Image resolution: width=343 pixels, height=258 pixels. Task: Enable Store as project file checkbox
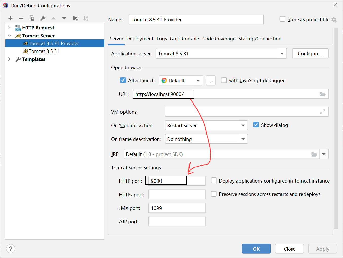click(x=282, y=19)
